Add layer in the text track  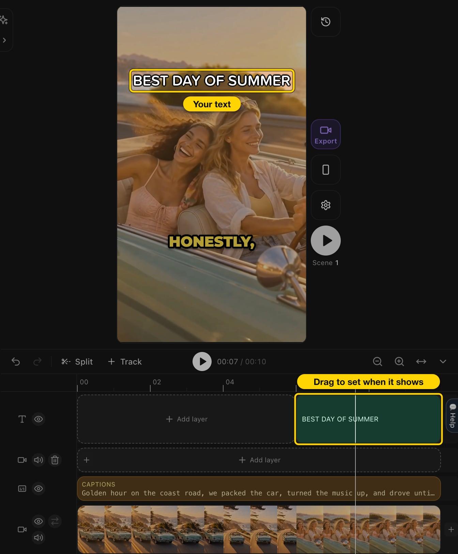point(186,419)
